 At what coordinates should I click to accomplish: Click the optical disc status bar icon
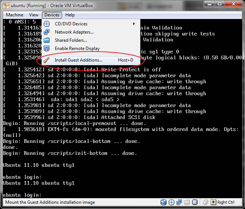[171, 202]
